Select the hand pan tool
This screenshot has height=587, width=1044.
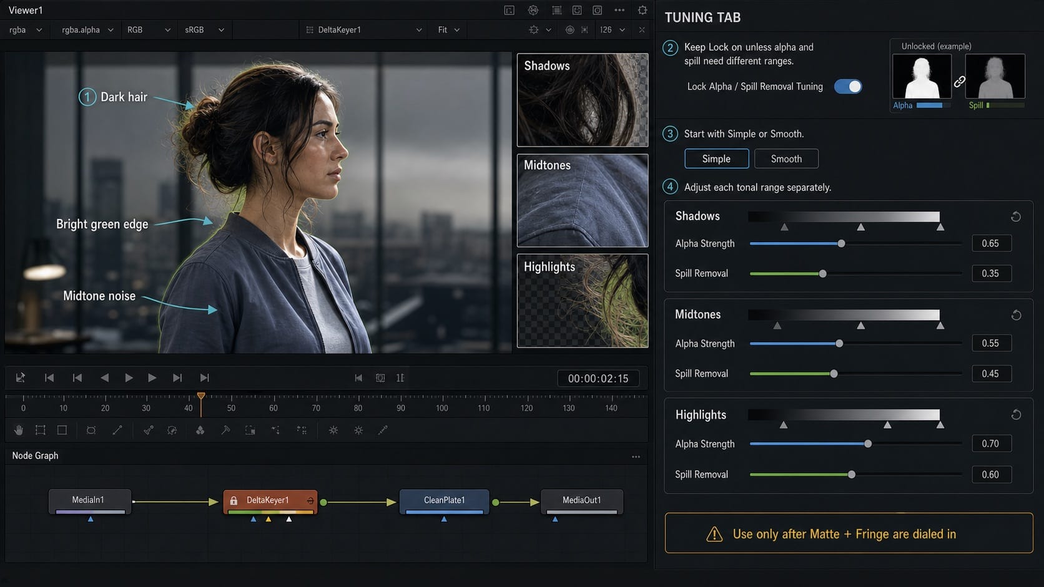[x=19, y=430]
